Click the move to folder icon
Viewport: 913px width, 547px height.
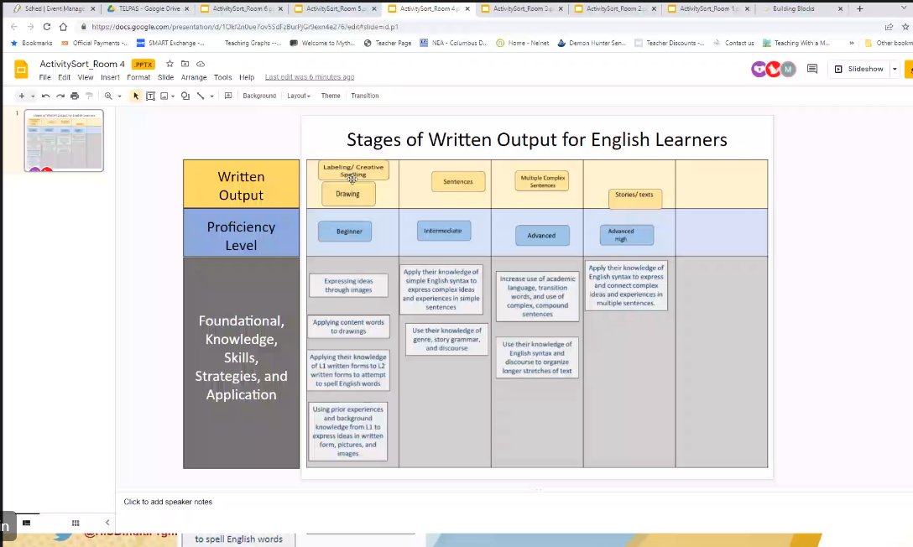tap(185, 64)
